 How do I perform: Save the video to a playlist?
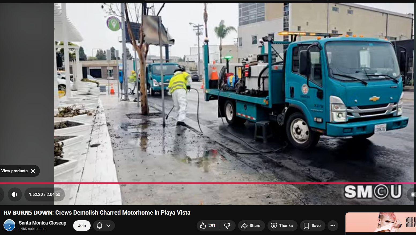coord(312,226)
